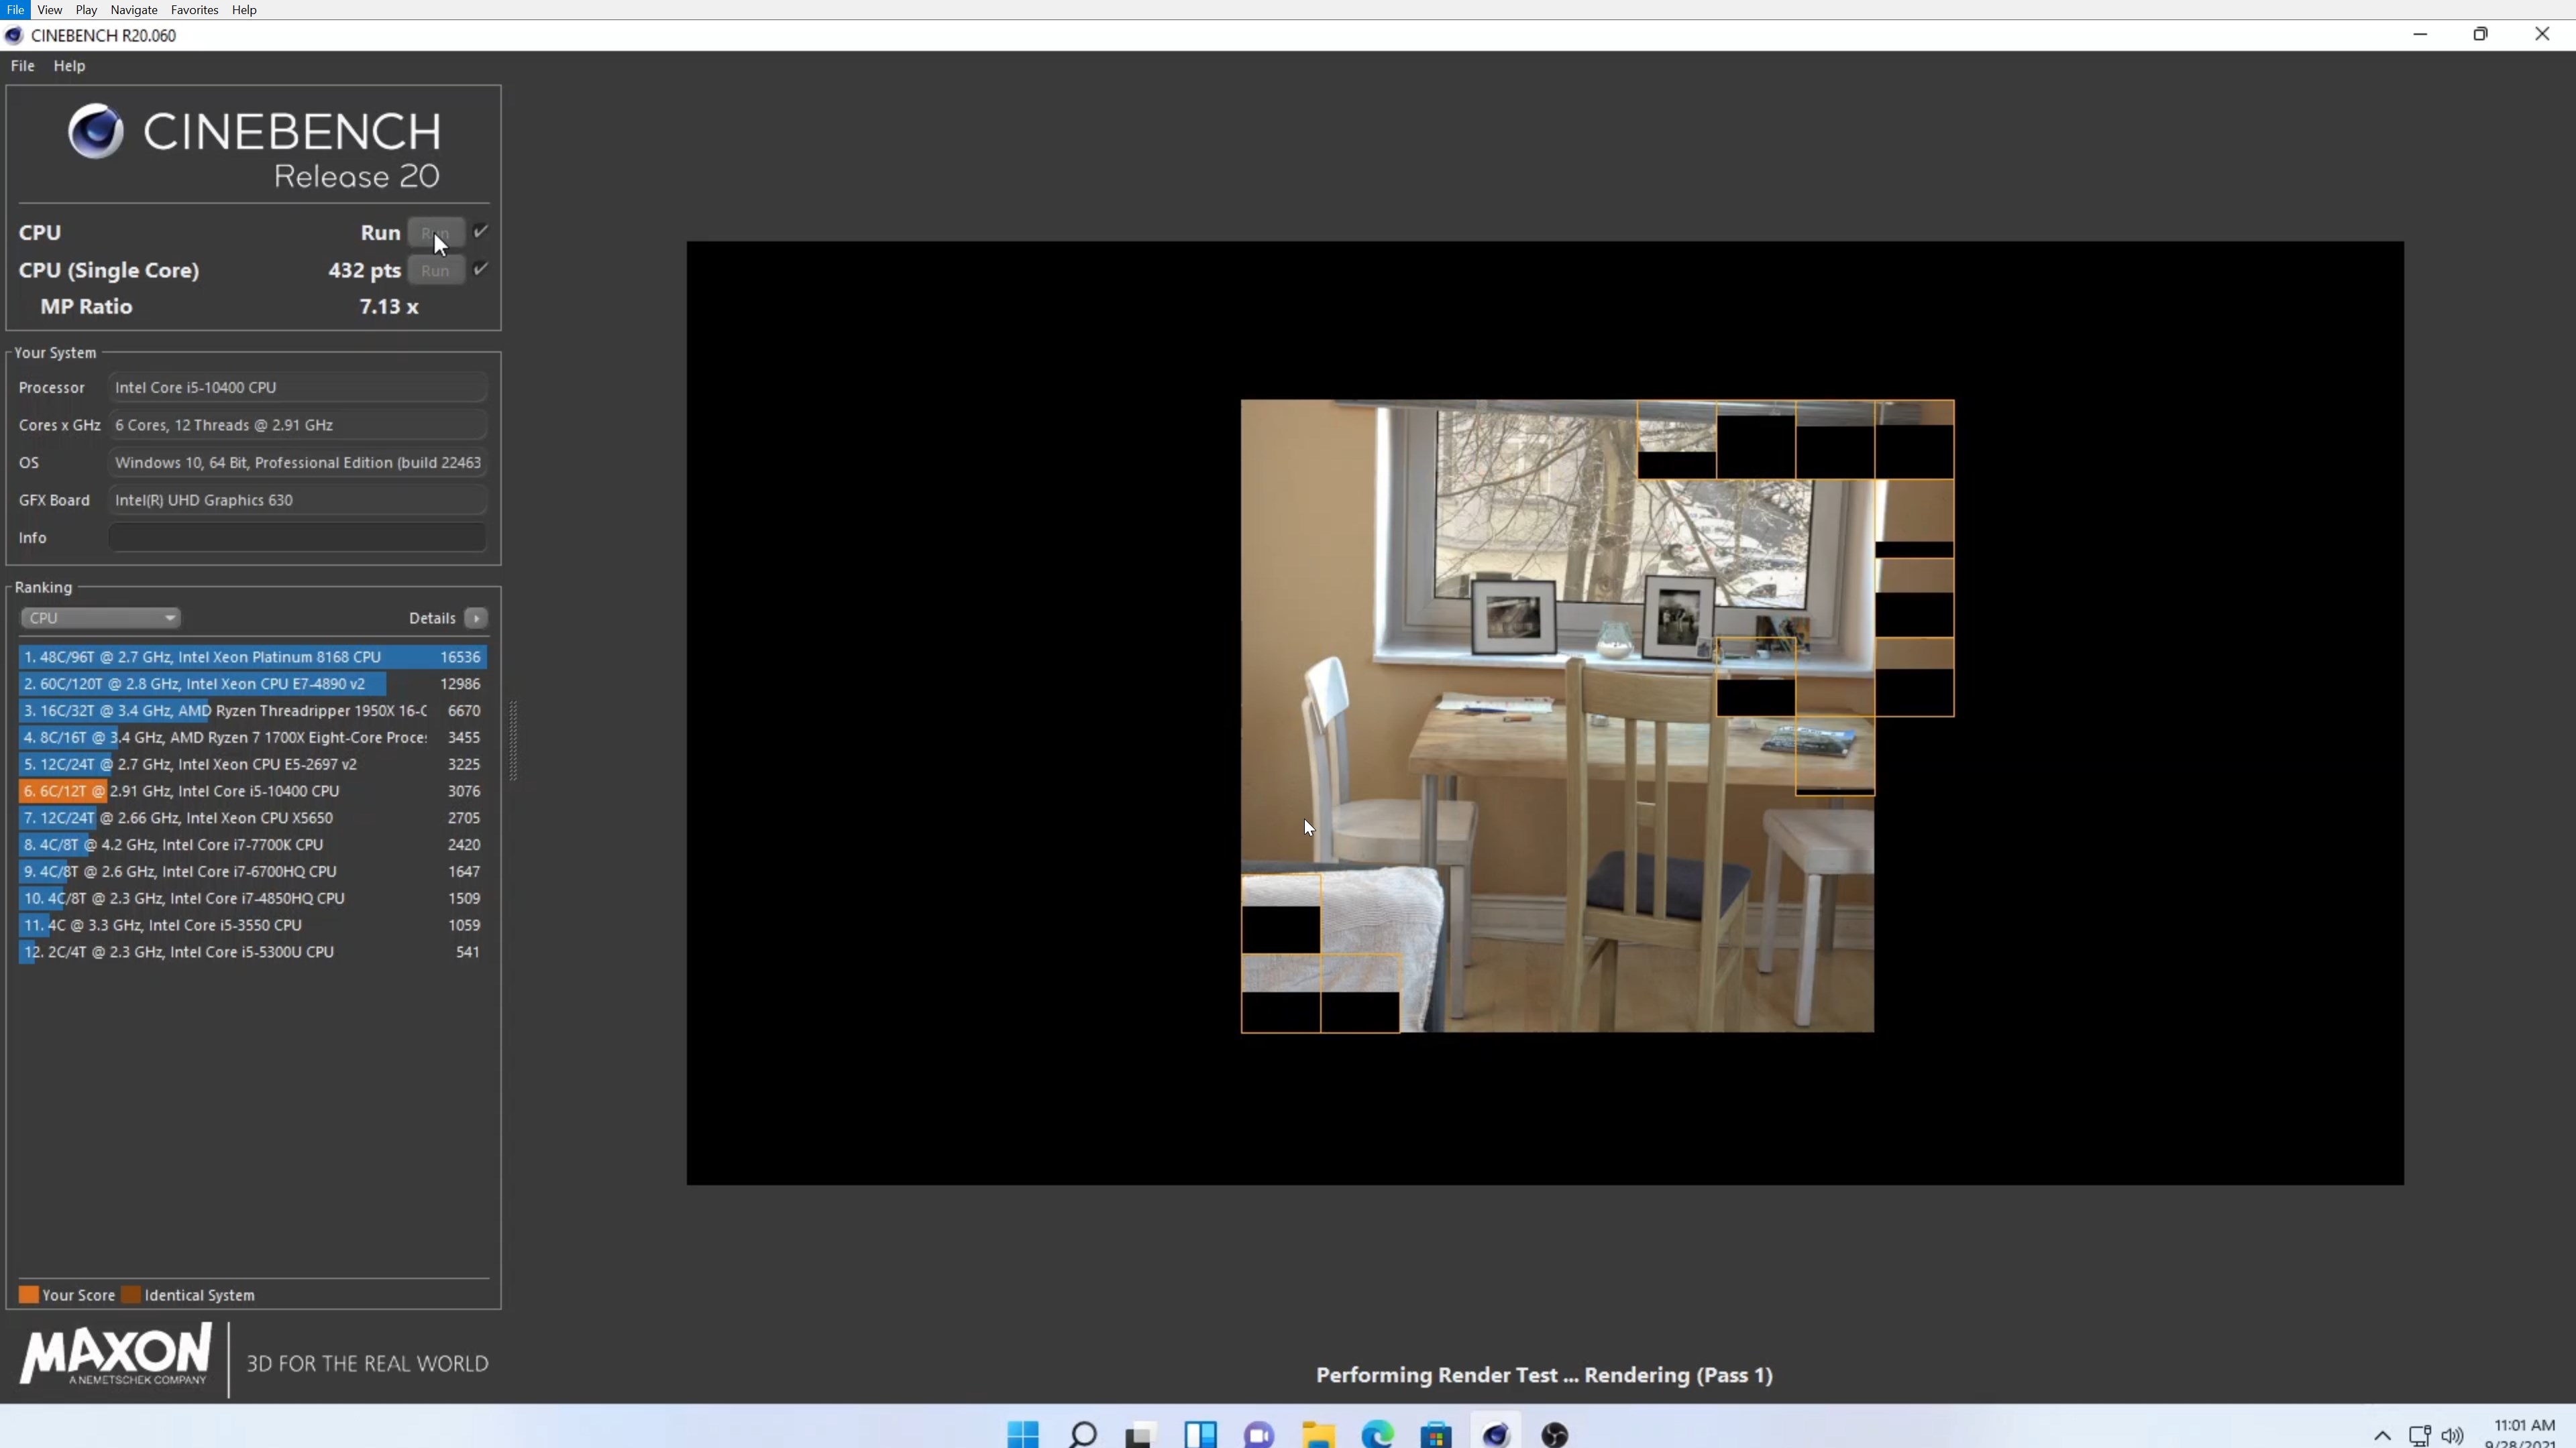The height and width of the screenshot is (1448, 2576).
Task: Open OBS Studio from taskbar
Action: tap(1554, 1435)
